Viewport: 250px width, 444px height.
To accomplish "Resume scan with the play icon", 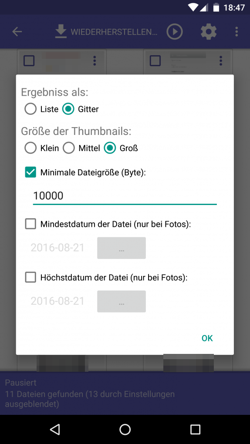I will pos(174,32).
